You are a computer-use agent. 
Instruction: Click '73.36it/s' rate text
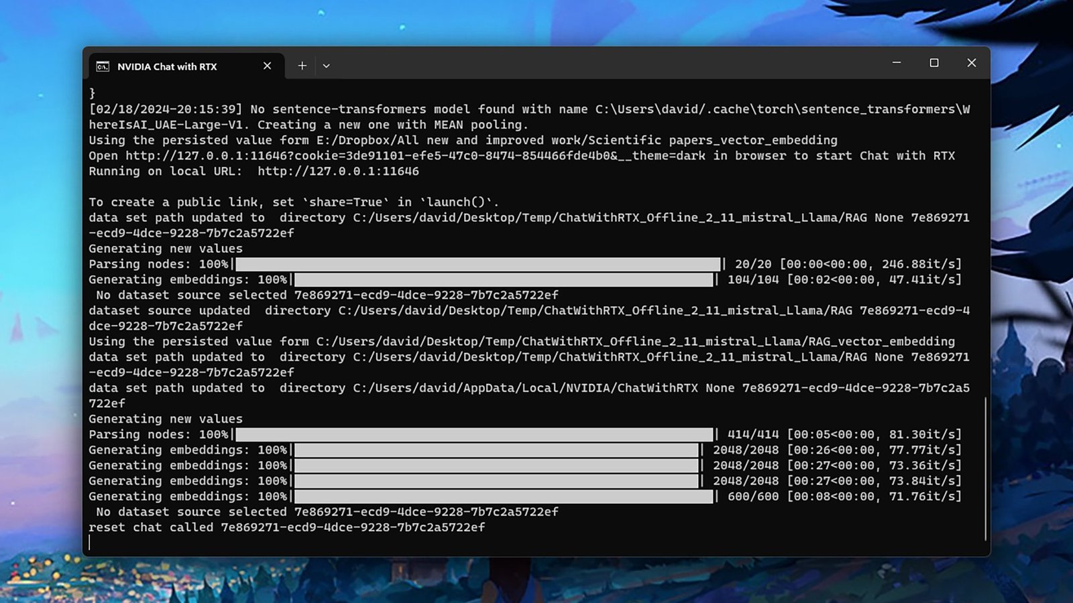(x=922, y=465)
